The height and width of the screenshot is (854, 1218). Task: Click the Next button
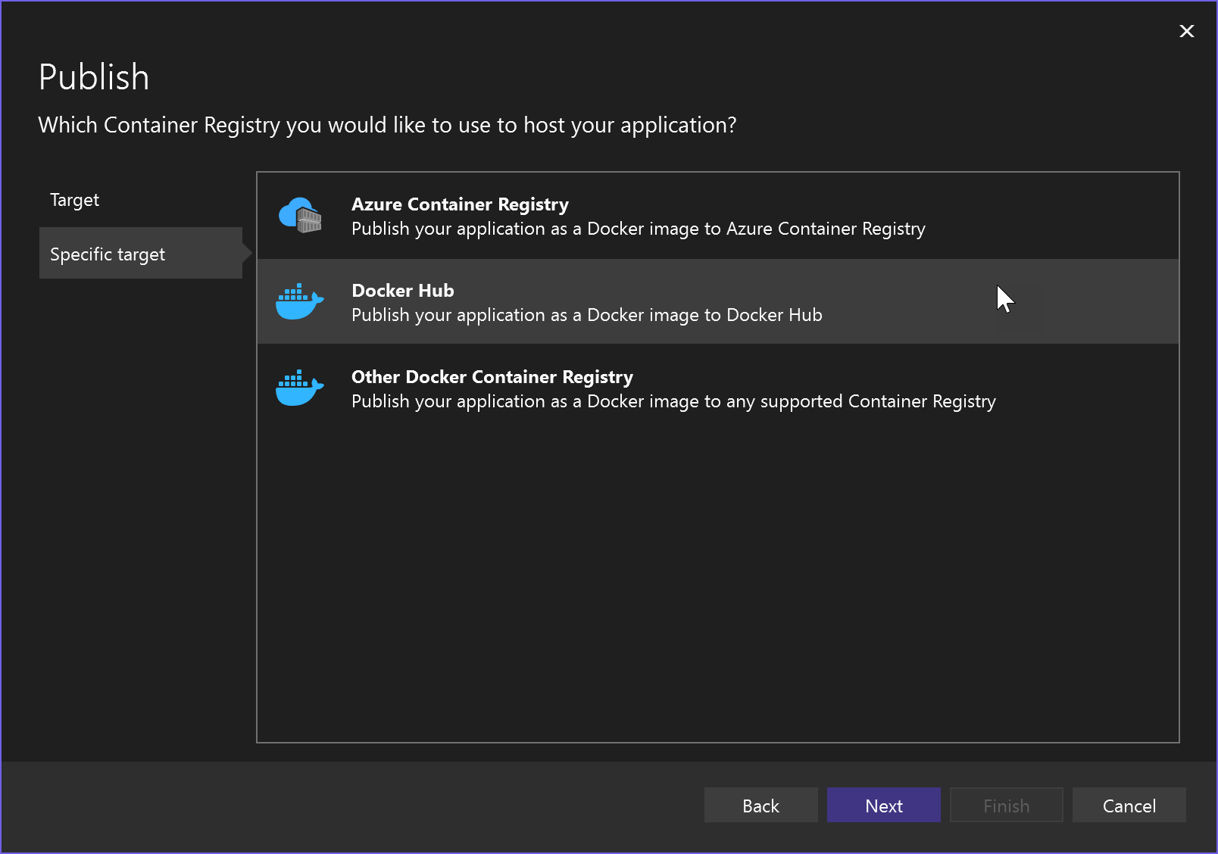pyautogui.click(x=883, y=805)
